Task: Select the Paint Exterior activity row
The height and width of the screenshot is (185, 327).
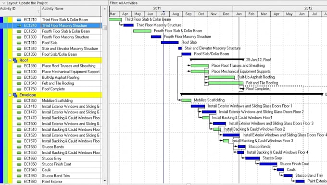Action: click(x=57, y=182)
